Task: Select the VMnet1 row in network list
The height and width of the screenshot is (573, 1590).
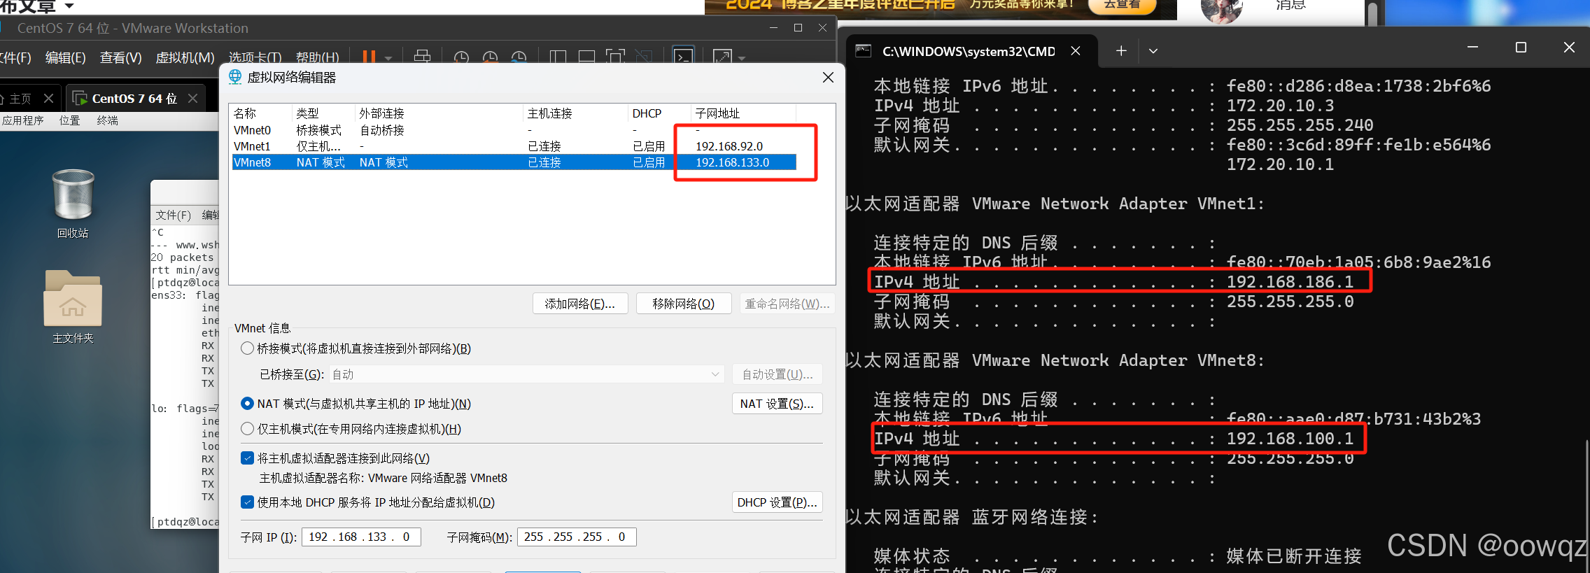Action: tap(514, 146)
